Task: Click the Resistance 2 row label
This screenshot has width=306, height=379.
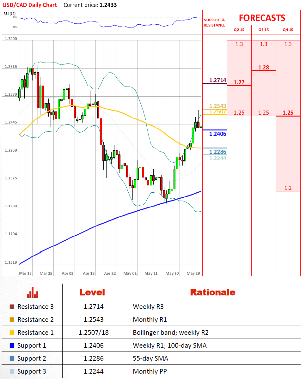Action: 35,320
